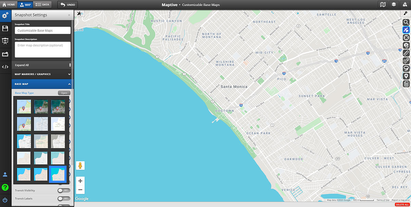Click the layers stack icon in top bar
The image size is (411, 207).
[x=394, y=5]
